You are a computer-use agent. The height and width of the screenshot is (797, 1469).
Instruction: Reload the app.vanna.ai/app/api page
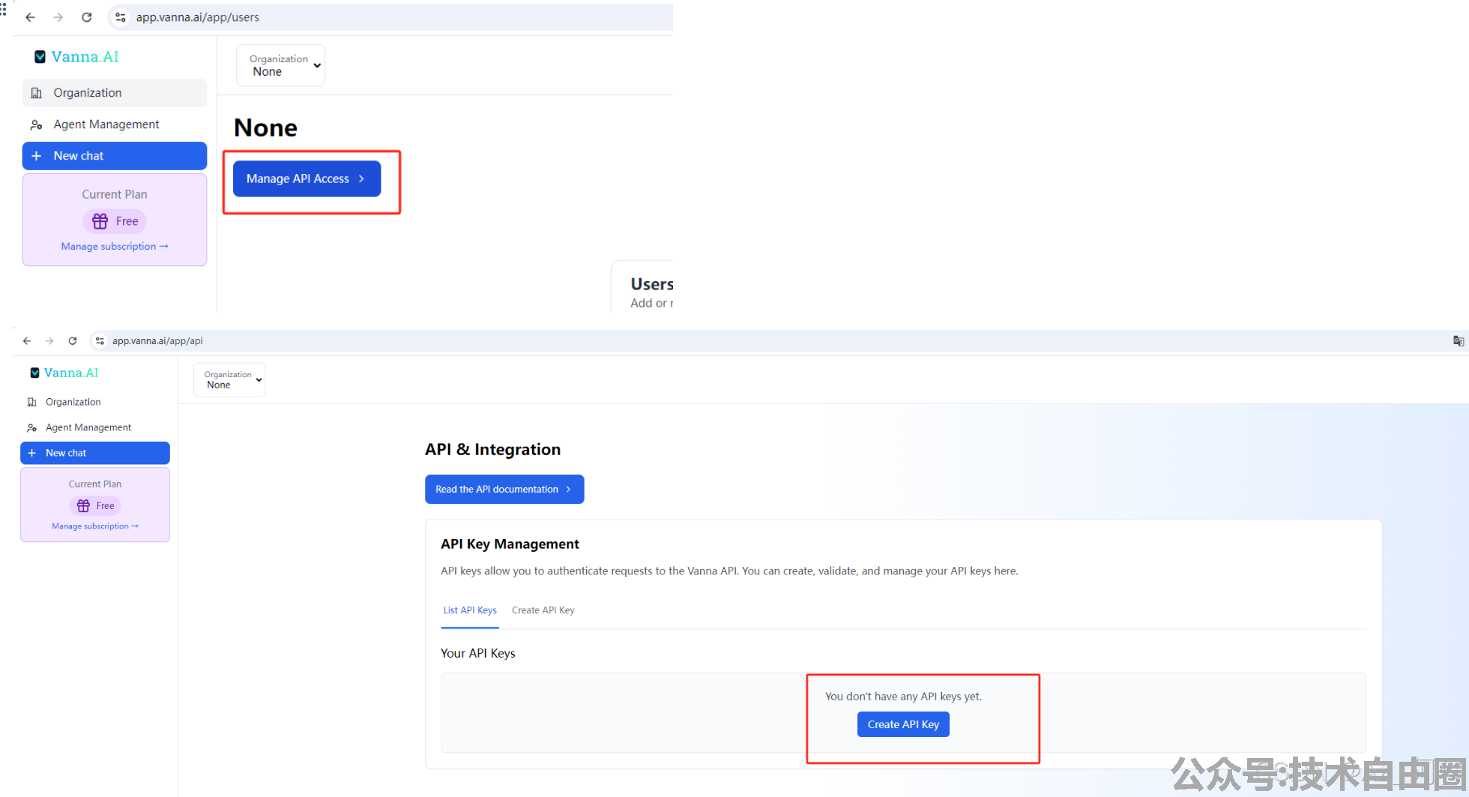point(73,340)
